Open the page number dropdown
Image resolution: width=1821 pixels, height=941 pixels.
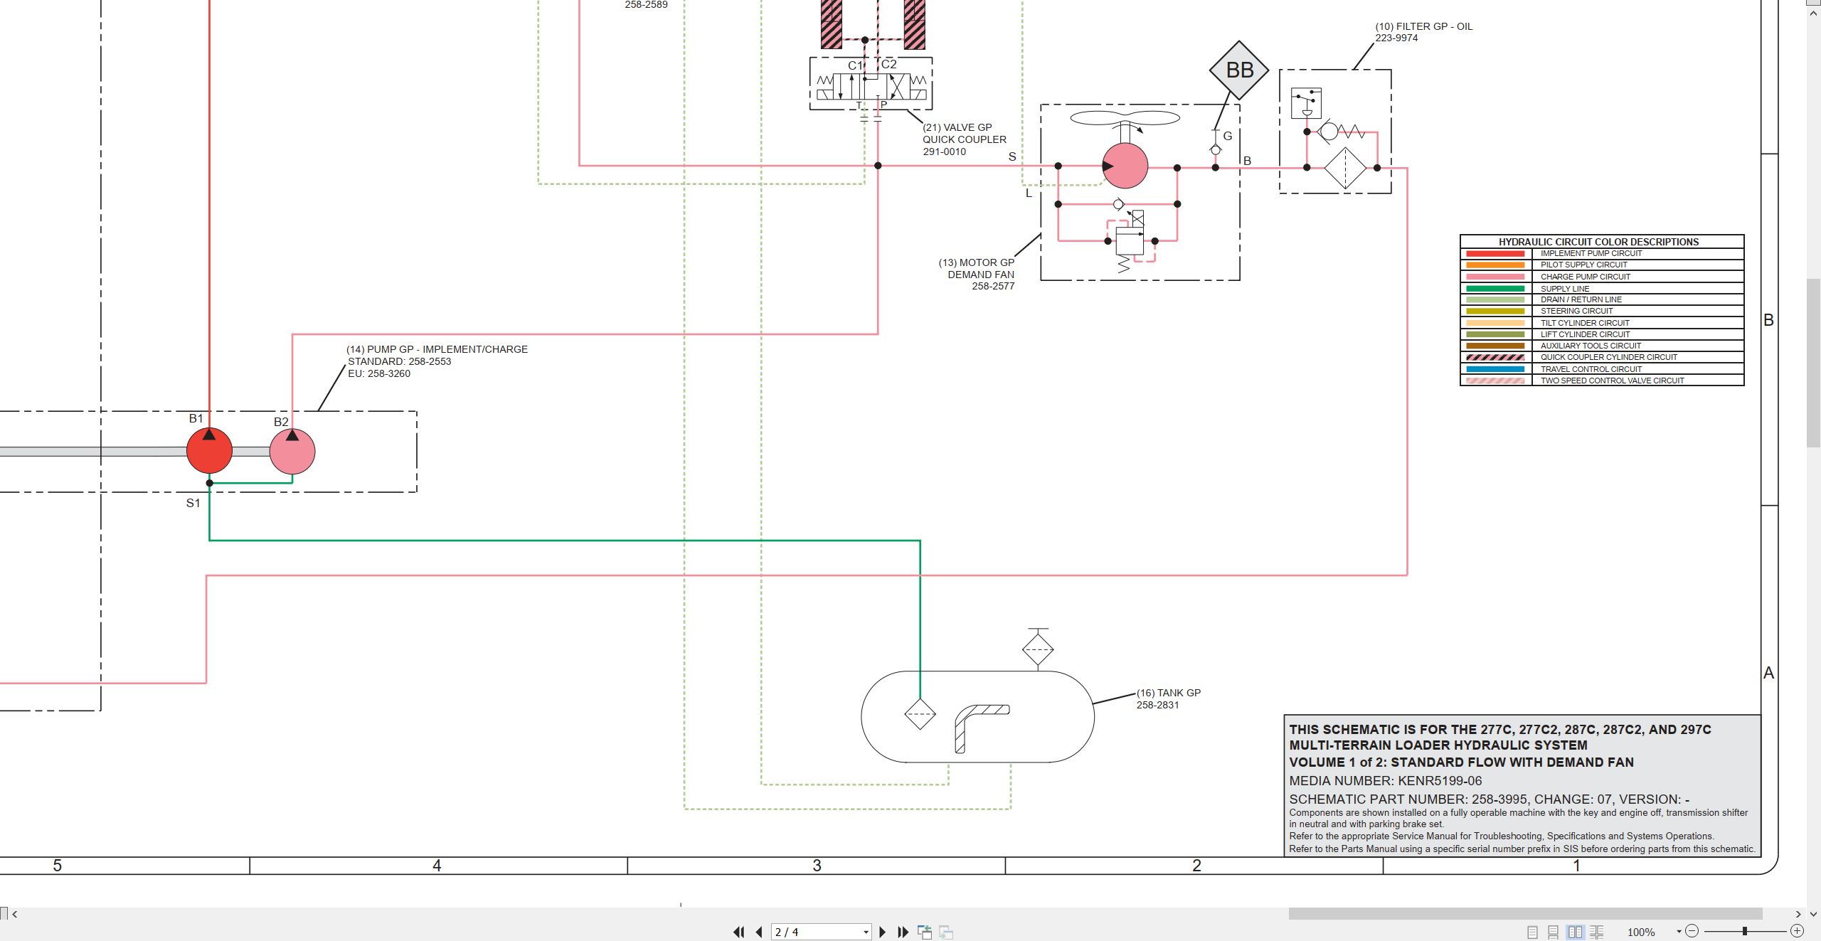[x=866, y=932]
